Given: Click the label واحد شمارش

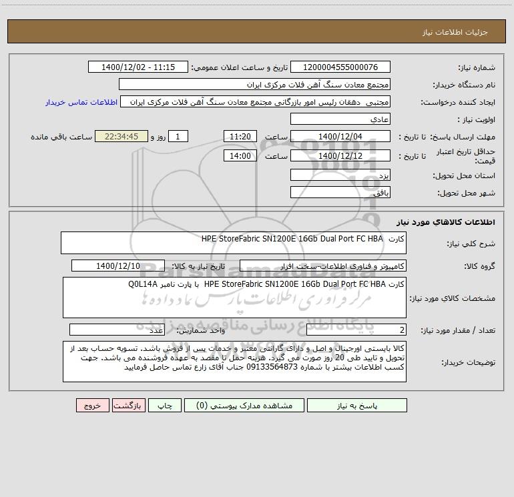Looking at the screenshot, I should [x=201, y=331].
